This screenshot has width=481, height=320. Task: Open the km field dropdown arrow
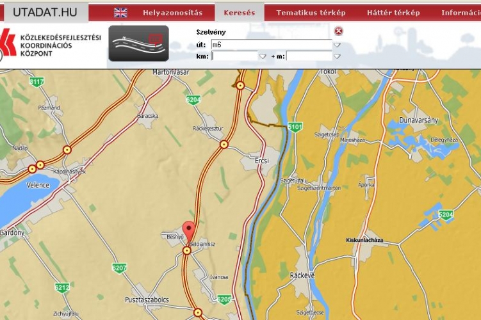coord(262,56)
